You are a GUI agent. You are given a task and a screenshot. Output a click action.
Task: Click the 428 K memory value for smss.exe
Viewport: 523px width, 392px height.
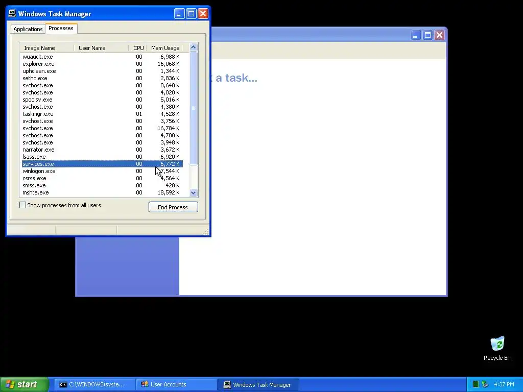click(173, 185)
